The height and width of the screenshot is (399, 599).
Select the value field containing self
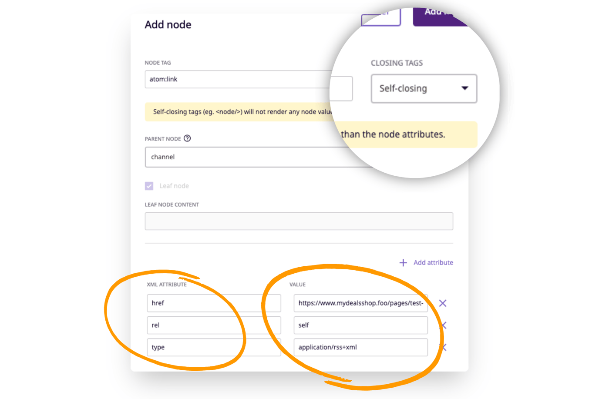(360, 325)
